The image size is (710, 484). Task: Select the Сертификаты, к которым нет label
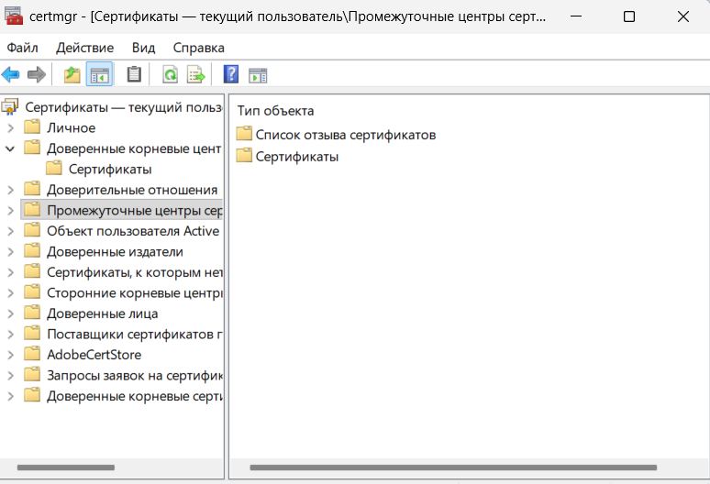[135, 272]
